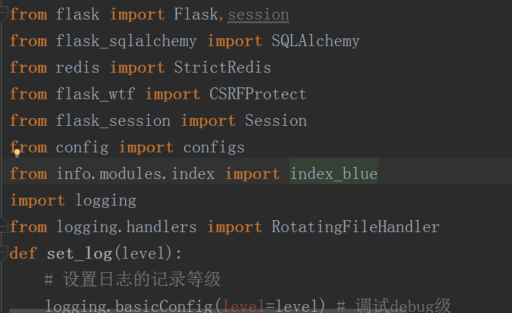Screen dimensions: 512x313
Task: Click the yellow light bulb intention icon
Action: (17, 153)
